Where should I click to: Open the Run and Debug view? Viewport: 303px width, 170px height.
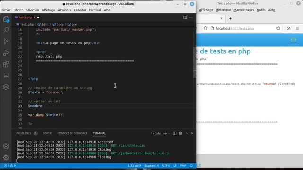click(6, 53)
